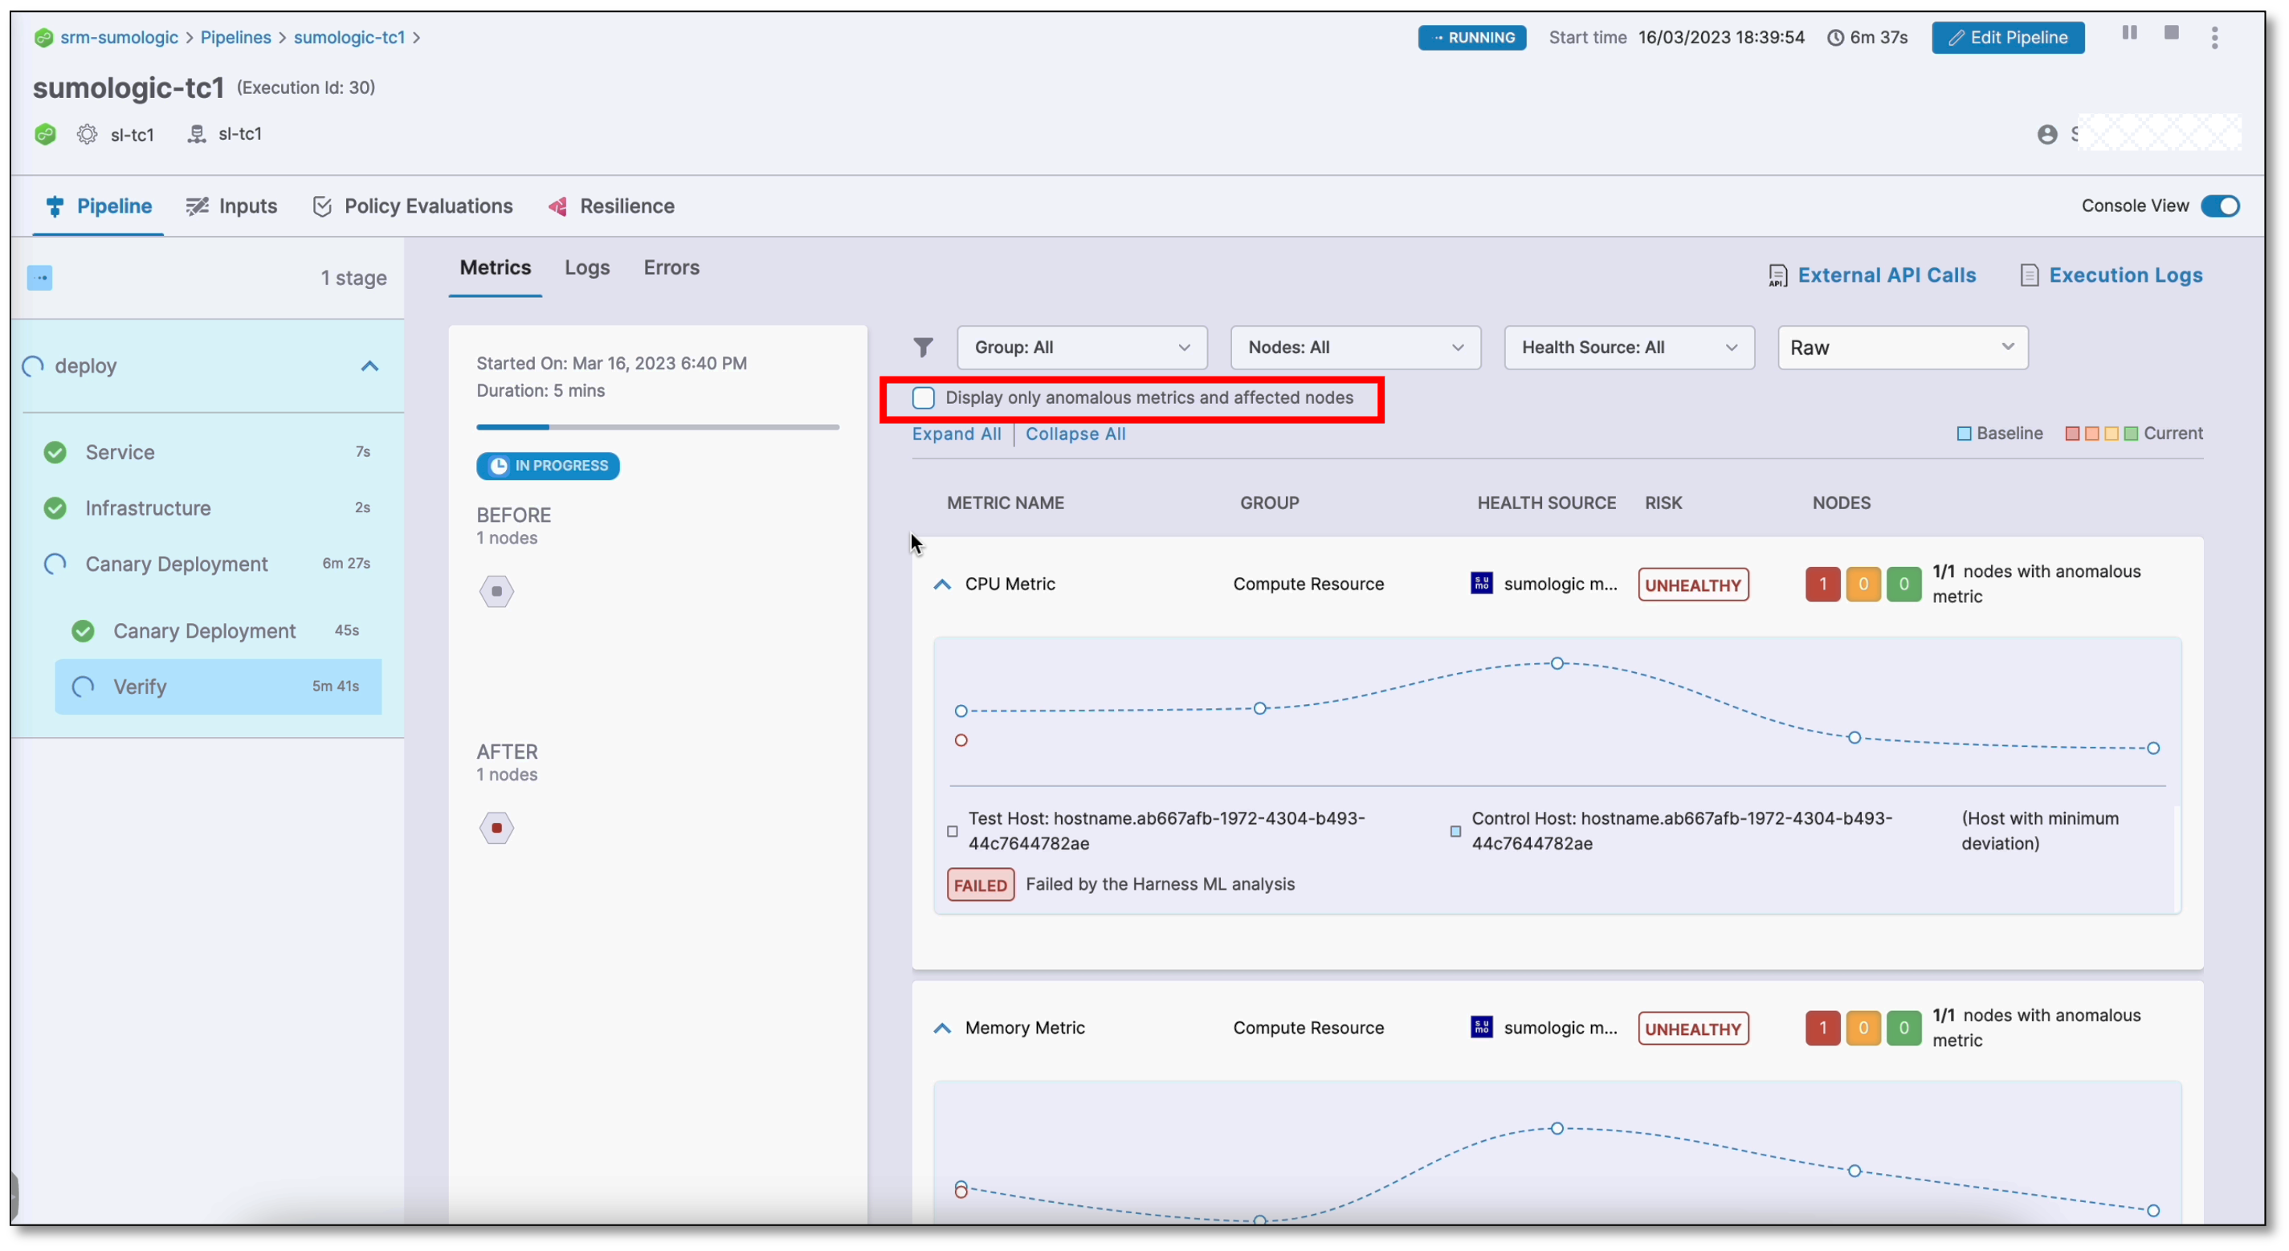Image resolution: width=2289 pixels, height=1251 pixels.
Task: Click the stop/abort pipeline square icon
Action: (x=2171, y=33)
